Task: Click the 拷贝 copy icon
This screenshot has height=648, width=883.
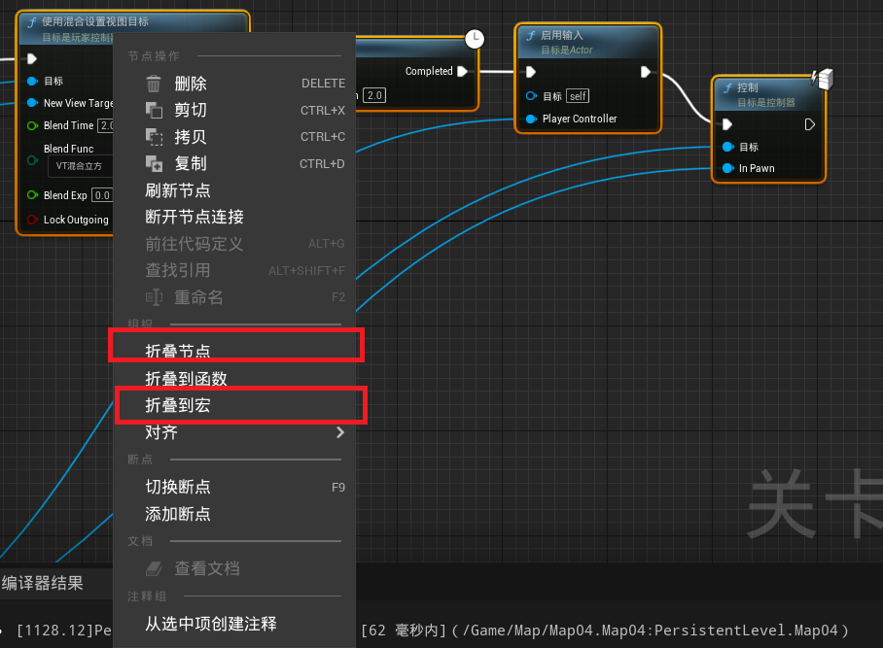Action: tap(154, 137)
